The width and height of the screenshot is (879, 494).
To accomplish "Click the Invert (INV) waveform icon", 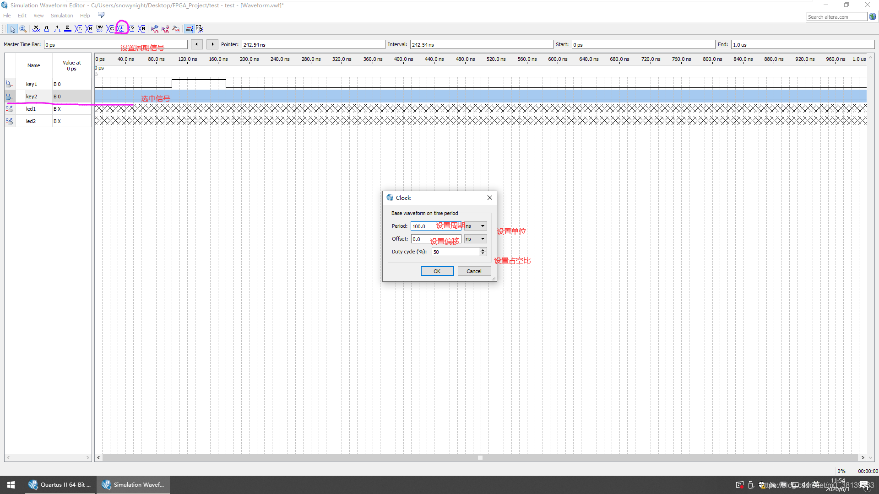I will click(x=99, y=29).
